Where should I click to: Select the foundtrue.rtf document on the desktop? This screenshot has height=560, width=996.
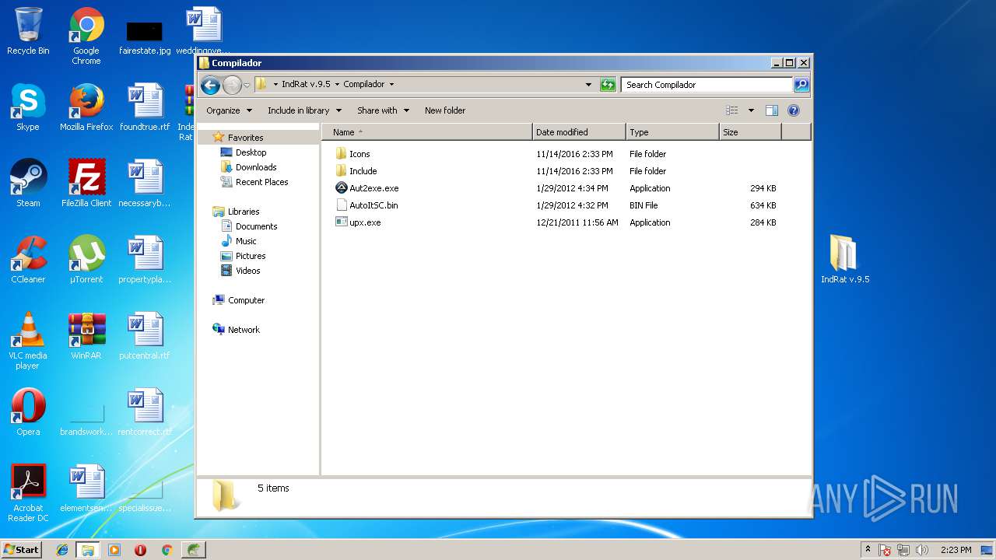tap(145, 107)
